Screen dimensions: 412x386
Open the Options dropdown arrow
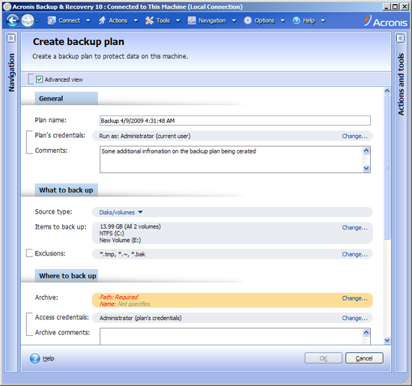click(282, 20)
